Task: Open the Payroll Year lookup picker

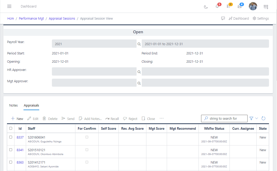Action: (139, 44)
